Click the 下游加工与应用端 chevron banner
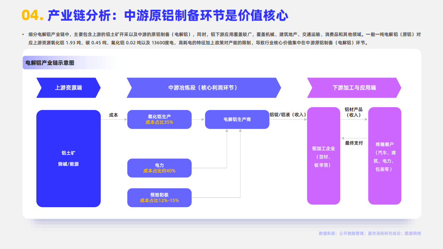Screen dimensions: 443x249 pyautogui.click(x=354, y=87)
